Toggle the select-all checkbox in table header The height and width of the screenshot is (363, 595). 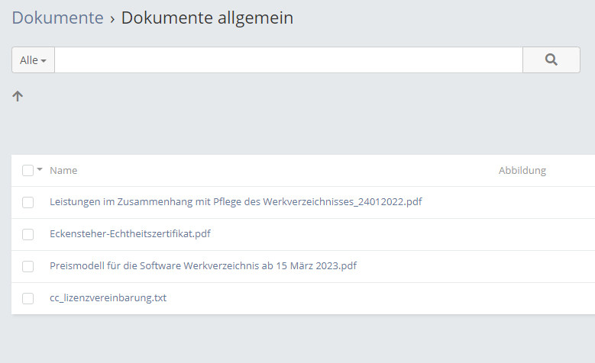27,170
